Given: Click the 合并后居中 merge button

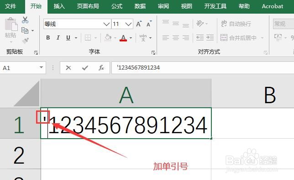Looking at the screenshot, I should [238, 38].
